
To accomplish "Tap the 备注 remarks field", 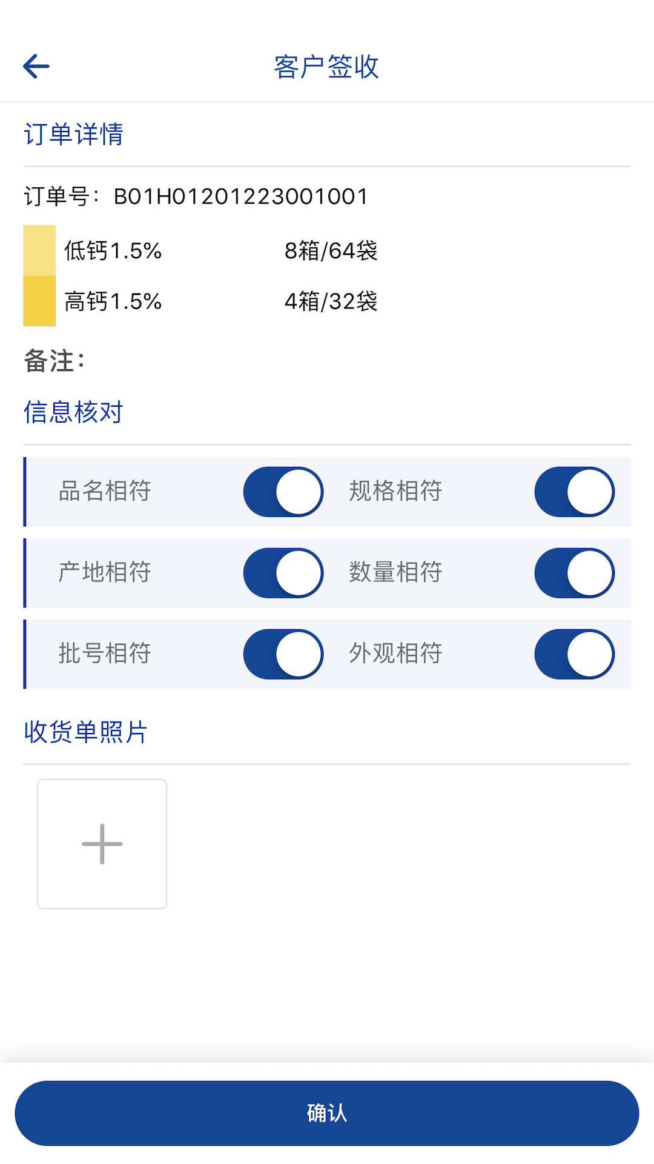I will (54, 361).
